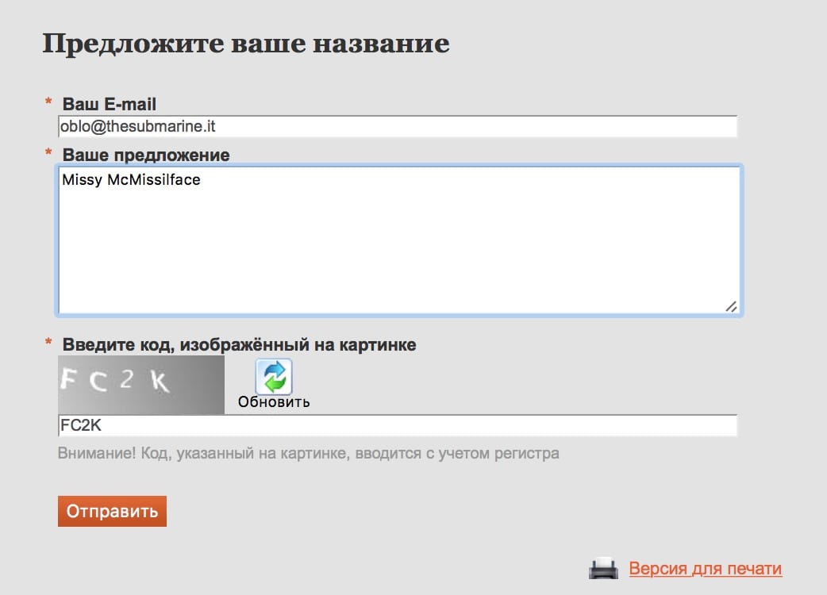Click the Обновить caption under the refresh icon
The height and width of the screenshot is (595, 827).
click(x=274, y=402)
